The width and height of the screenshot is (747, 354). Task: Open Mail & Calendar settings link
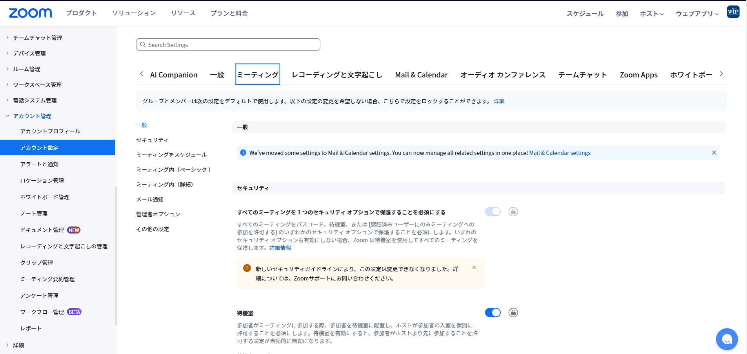[560, 153]
